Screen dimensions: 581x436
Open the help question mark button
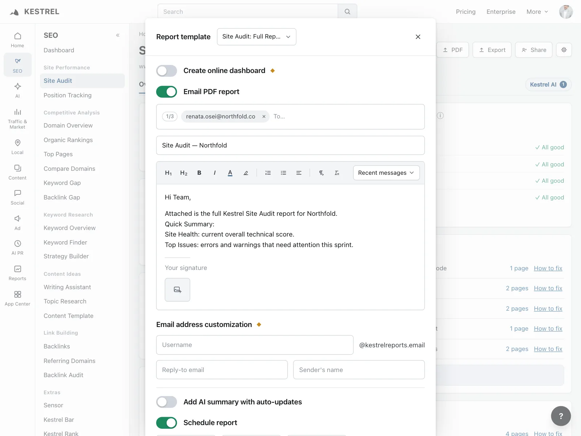pyautogui.click(x=561, y=416)
